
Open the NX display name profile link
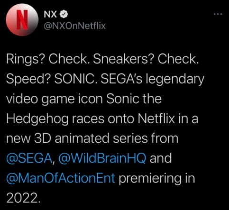50,14
